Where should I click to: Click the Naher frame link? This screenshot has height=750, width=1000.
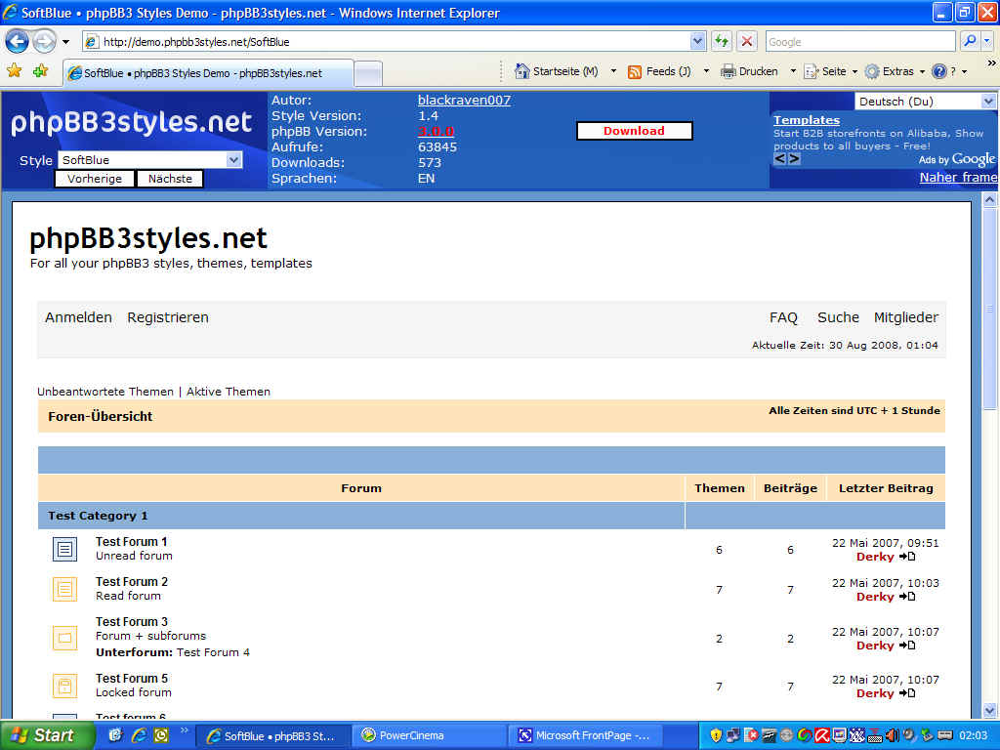tap(958, 178)
